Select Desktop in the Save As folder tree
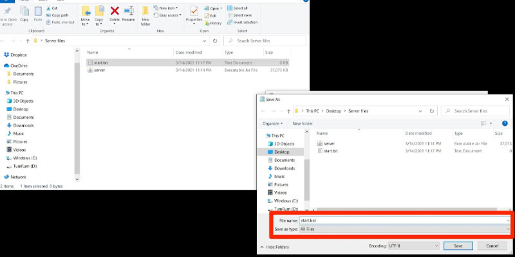Screen dimensions: 515x257 (x=283, y=152)
